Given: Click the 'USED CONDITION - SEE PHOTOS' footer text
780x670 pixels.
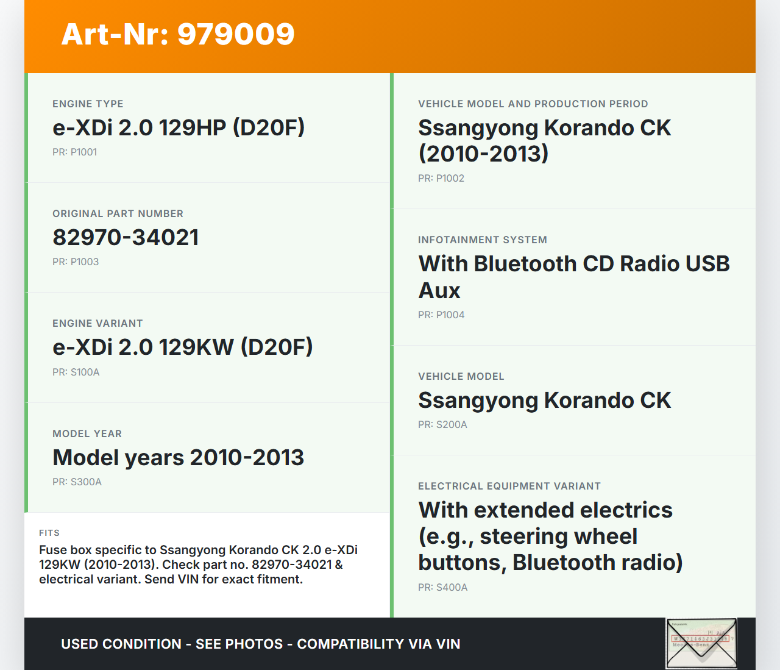Looking at the screenshot, I should [261, 644].
